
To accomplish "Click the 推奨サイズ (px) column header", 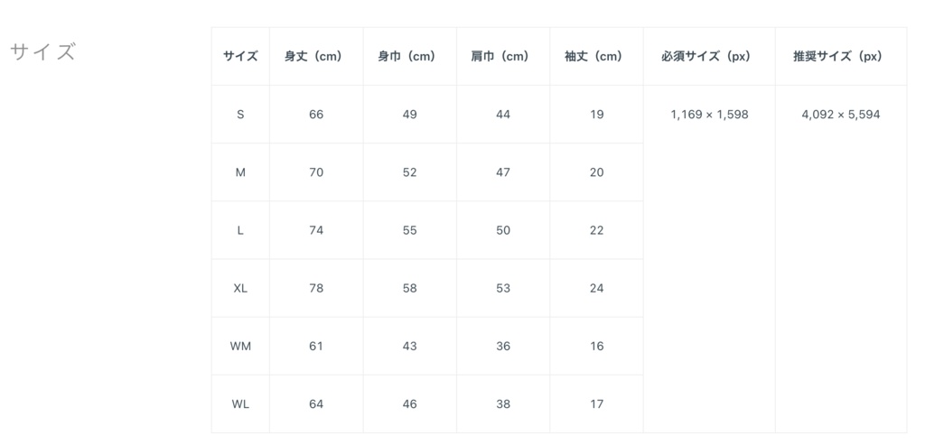I will click(x=837, y=56).
